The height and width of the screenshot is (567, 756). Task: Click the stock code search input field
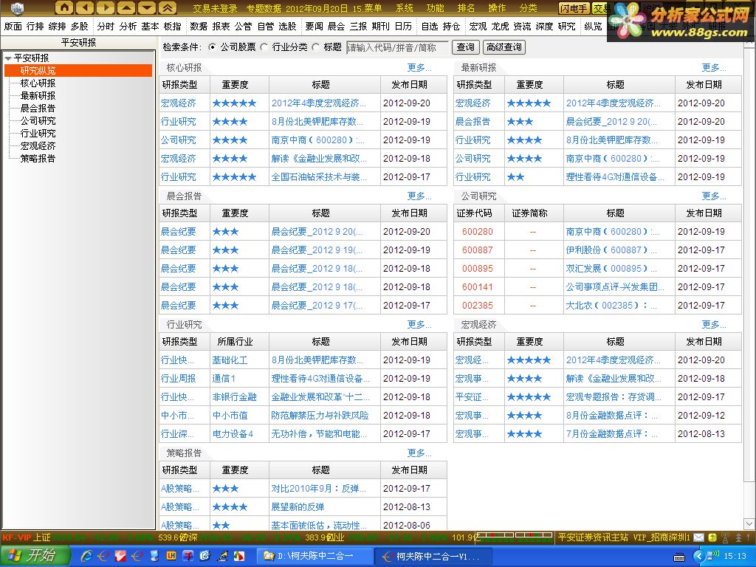click(396, 47)
